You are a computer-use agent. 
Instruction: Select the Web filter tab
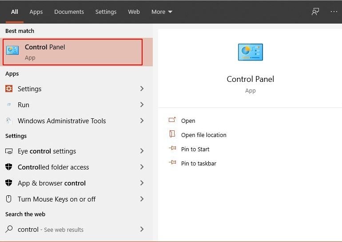click(x=134, y=12)
